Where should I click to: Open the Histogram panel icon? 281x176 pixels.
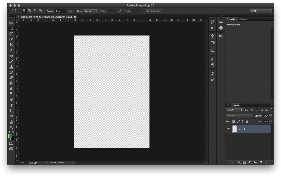pos(221,22)
